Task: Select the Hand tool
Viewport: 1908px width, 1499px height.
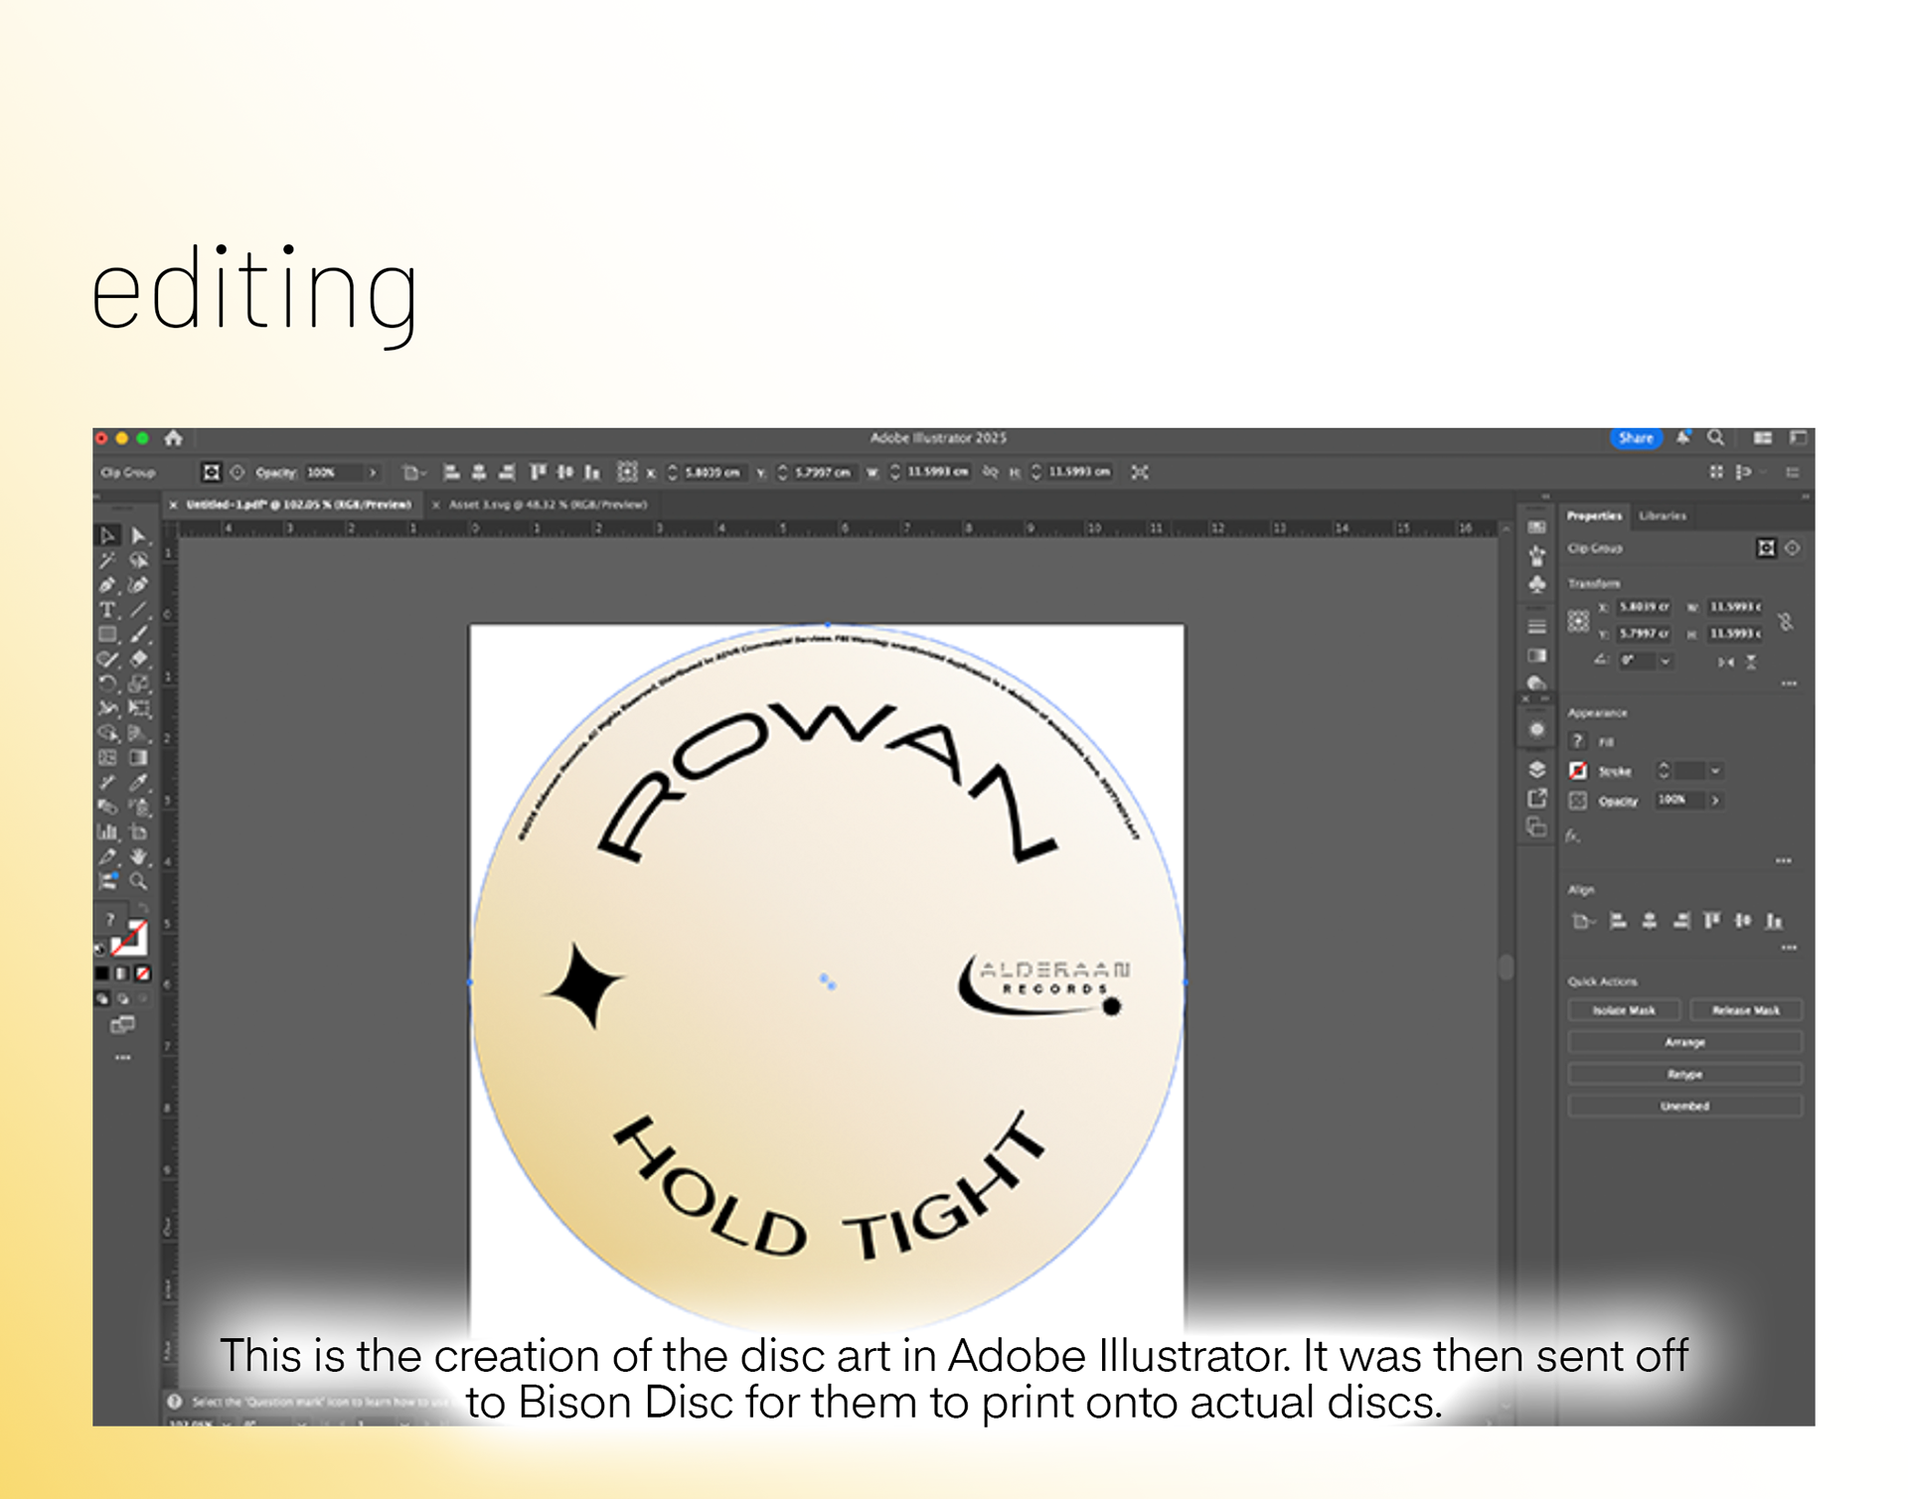Action: coord(139,856)
